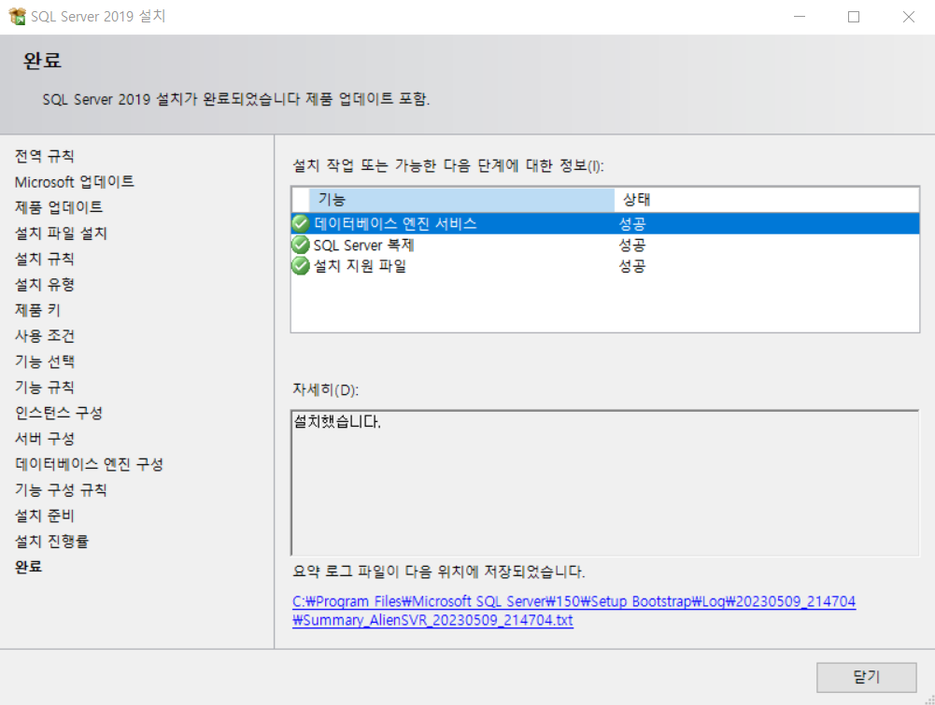935x705 pixels.
Task: Select the 설치 지원 파일 row
Action: click(604, 266)
